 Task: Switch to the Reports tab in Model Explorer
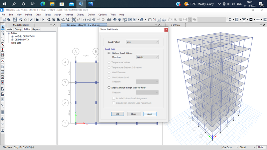pos(36,29)
